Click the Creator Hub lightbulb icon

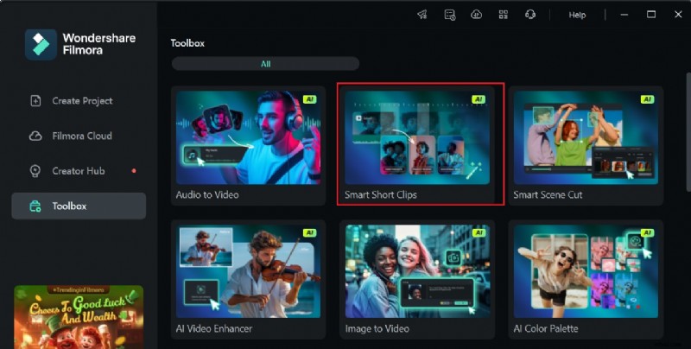click(x=35, y=171)
